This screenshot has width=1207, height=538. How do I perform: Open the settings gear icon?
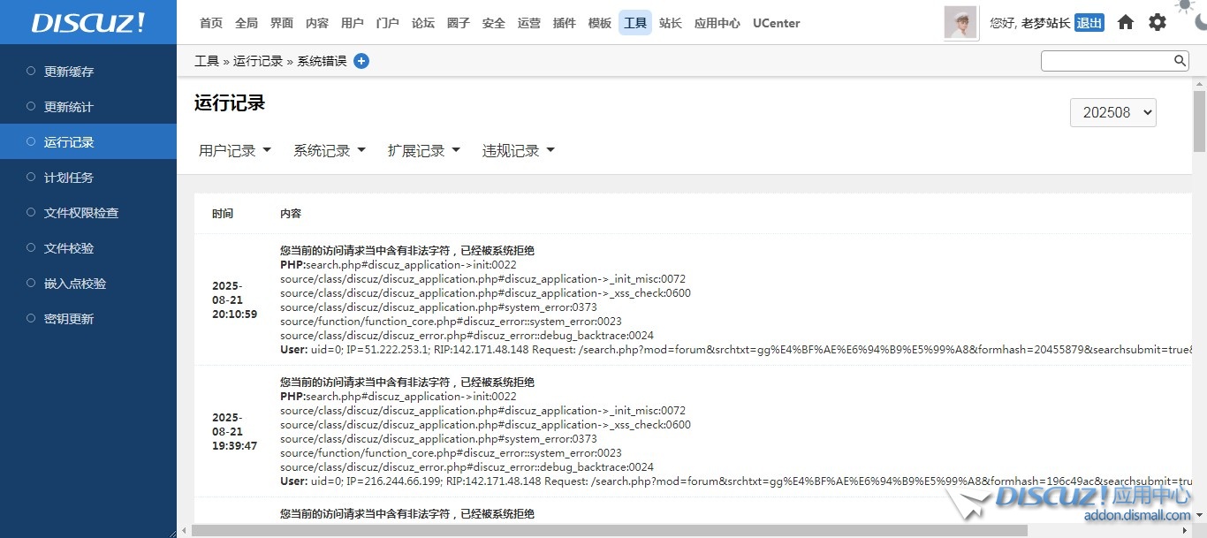tap(1158, 23)
